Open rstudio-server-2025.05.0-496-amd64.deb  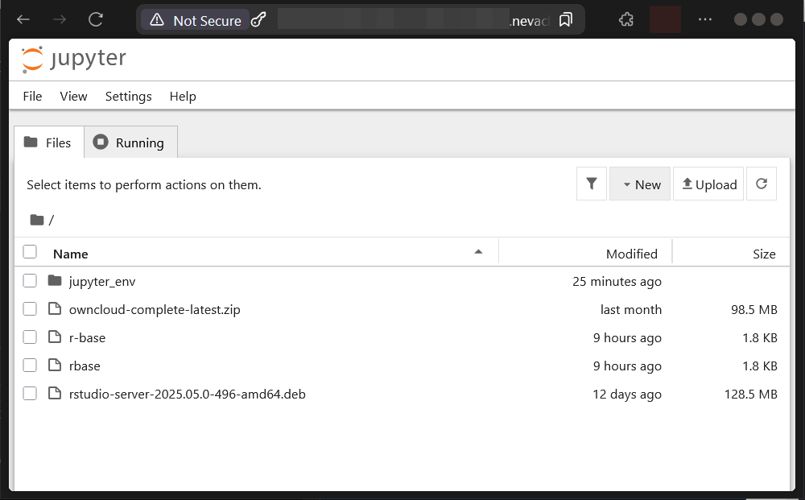[188, 395]
